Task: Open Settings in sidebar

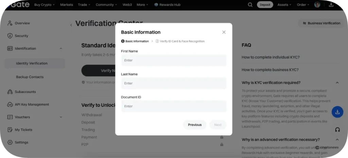Action: pos(21,142)
